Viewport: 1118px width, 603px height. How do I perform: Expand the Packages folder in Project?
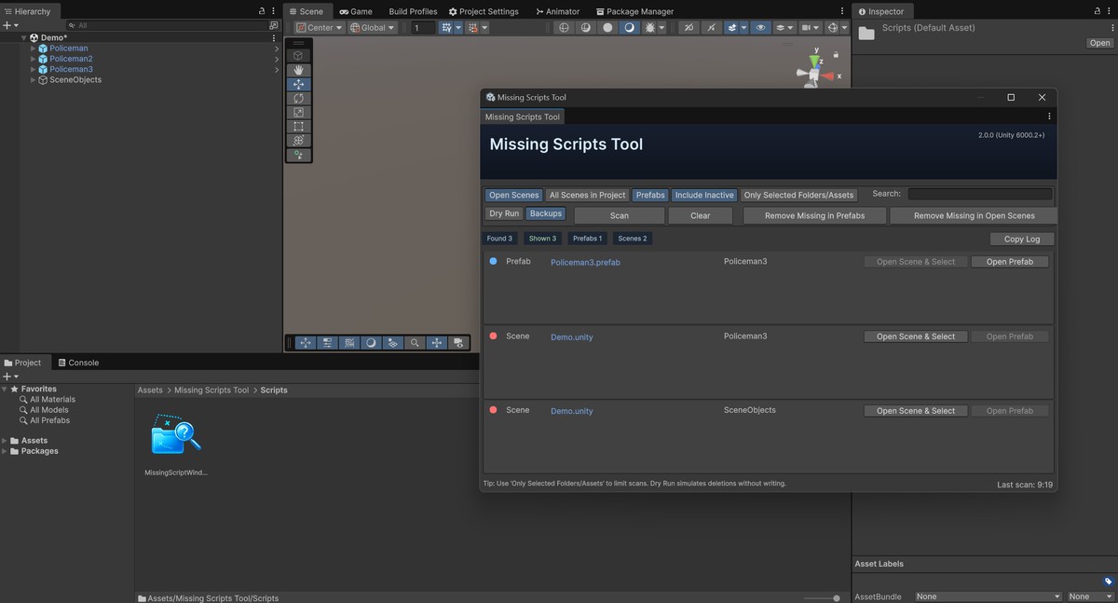click(5, 451)
